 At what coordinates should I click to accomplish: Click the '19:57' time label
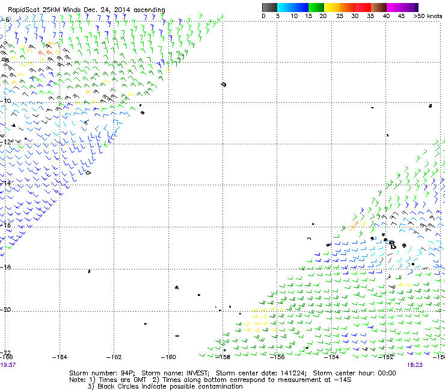[x=8, y=365]
